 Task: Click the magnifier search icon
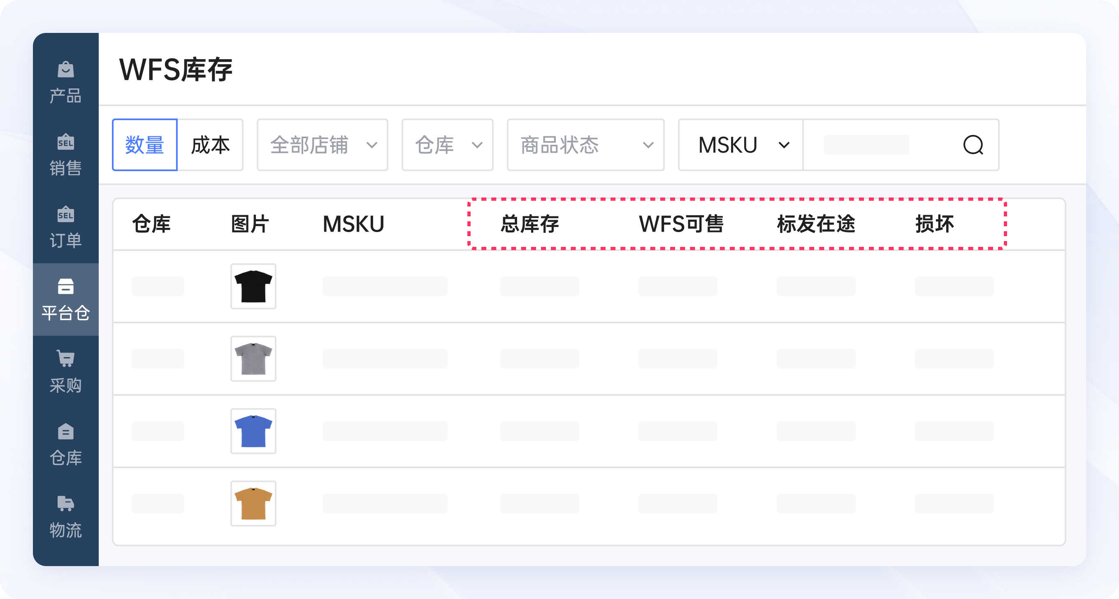pos(974,145)
